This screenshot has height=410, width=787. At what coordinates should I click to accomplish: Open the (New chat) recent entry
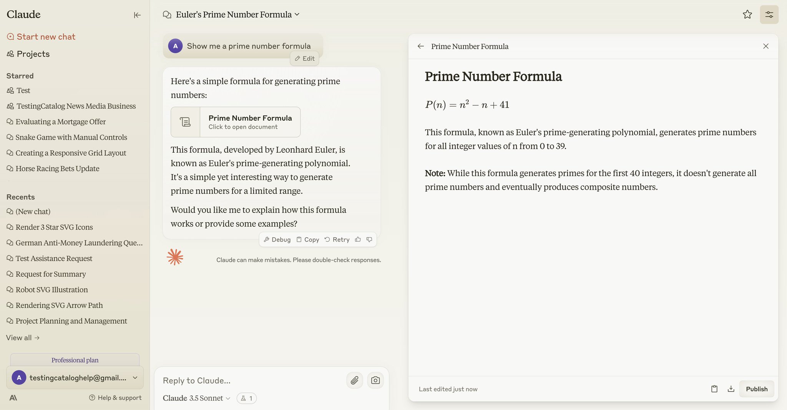click(x=28, y=212)
